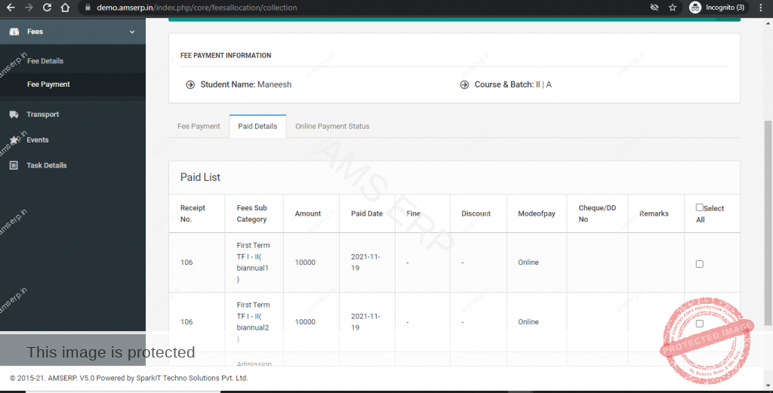Open the browser home icon
Viewport: 773px width, 393px height.
[x=65, y=8]
